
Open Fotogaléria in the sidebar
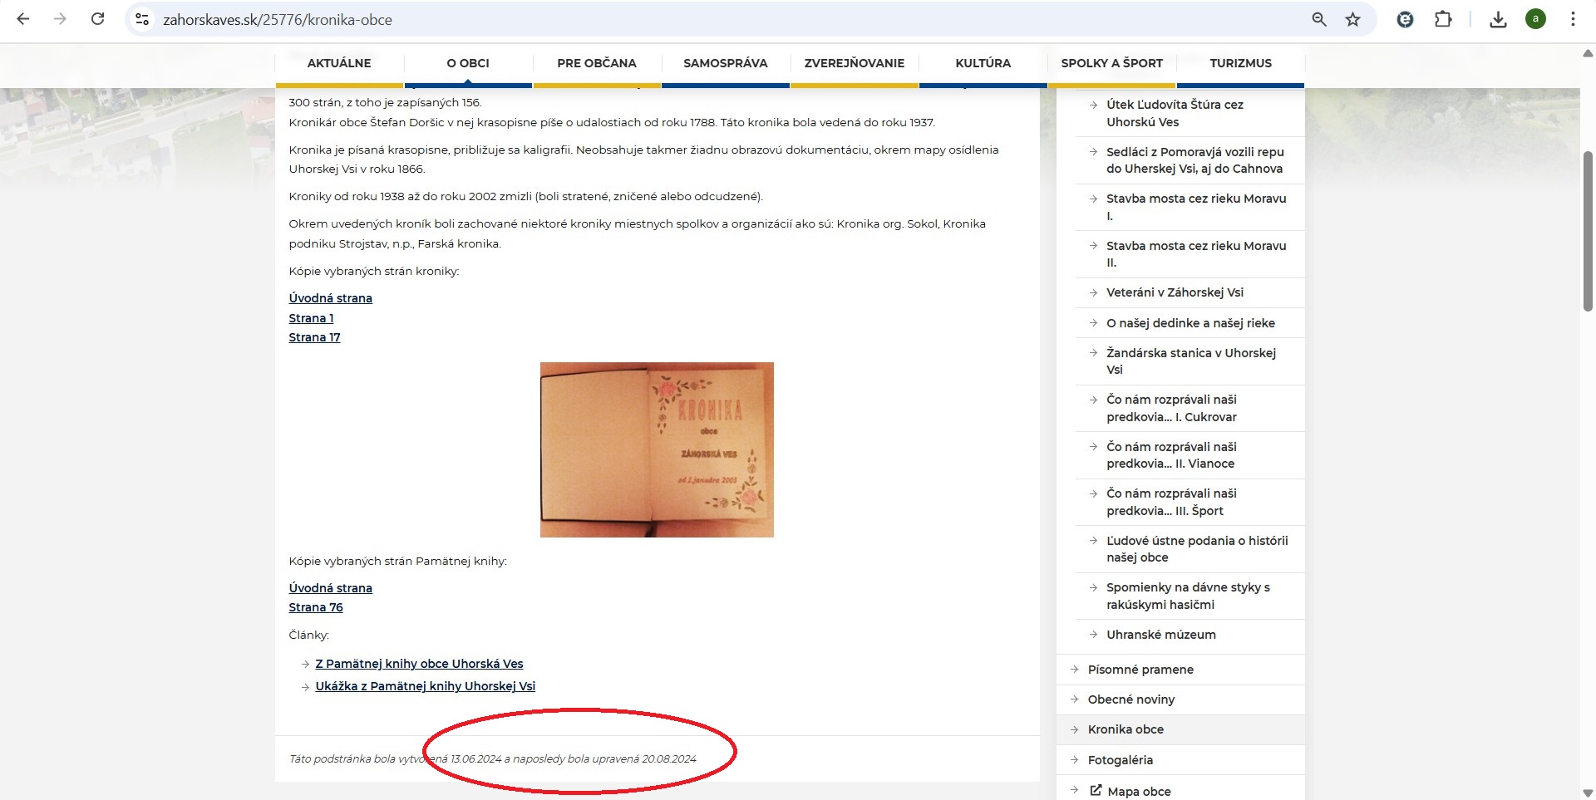click(1120, 760)
